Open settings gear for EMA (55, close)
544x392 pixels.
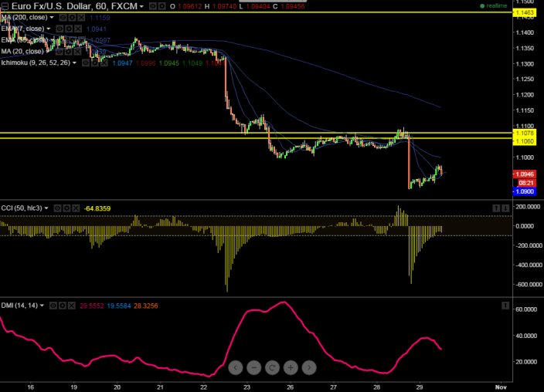[72, 40]
